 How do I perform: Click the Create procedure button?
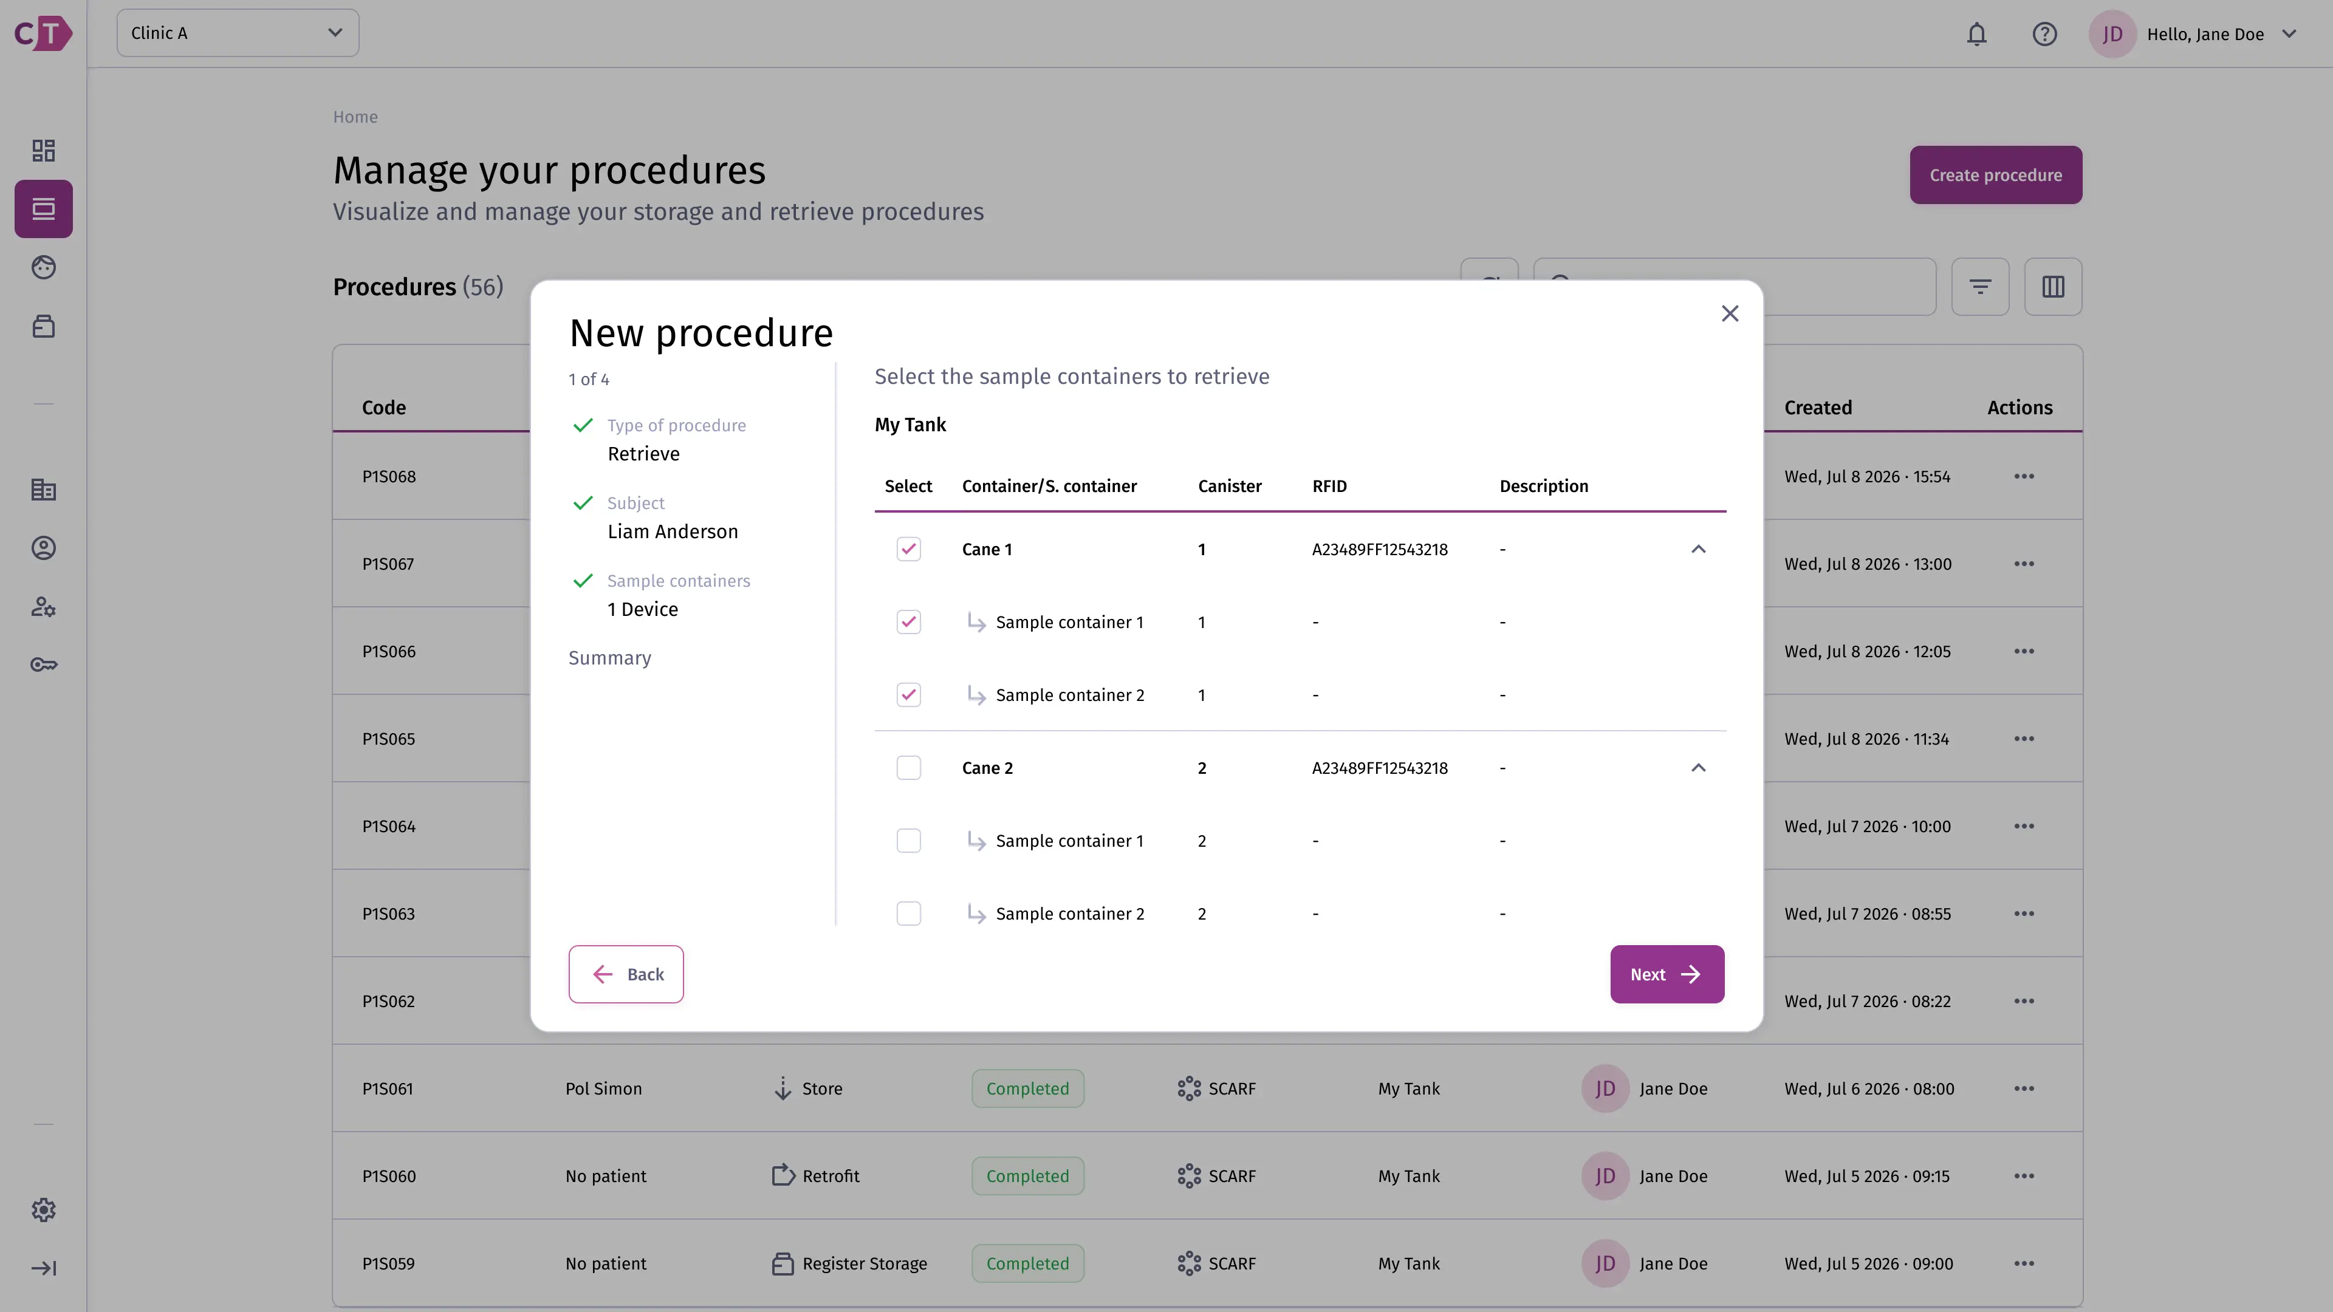coord(1995,175)
